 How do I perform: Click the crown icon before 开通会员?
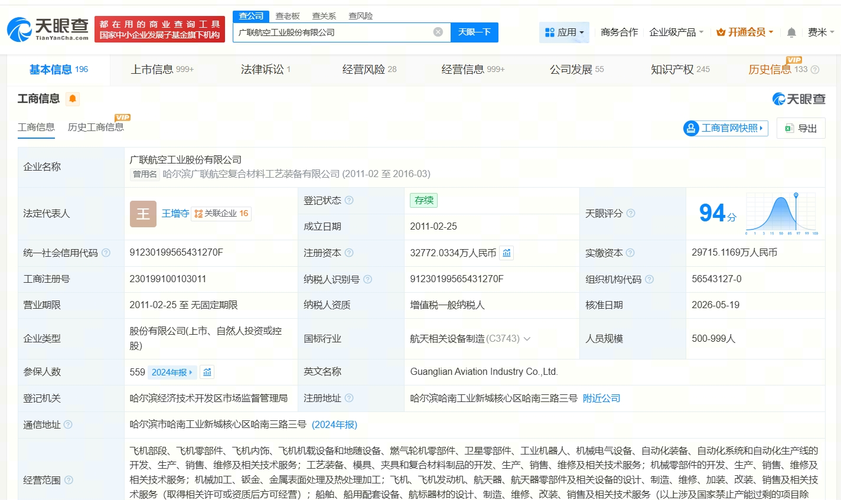click(721, 32)
